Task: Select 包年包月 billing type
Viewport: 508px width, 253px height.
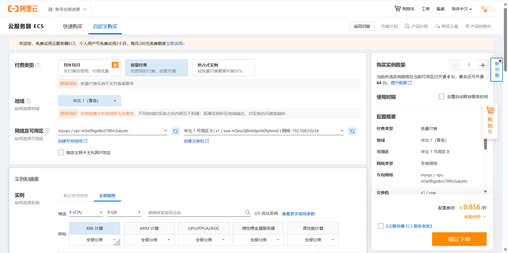Action: point(90,68)
